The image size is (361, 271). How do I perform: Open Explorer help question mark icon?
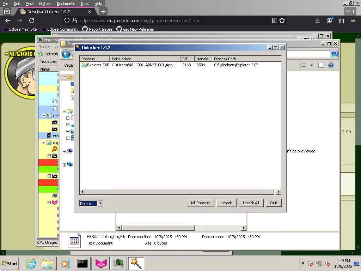pyautogui.click(x=331, y=65)
